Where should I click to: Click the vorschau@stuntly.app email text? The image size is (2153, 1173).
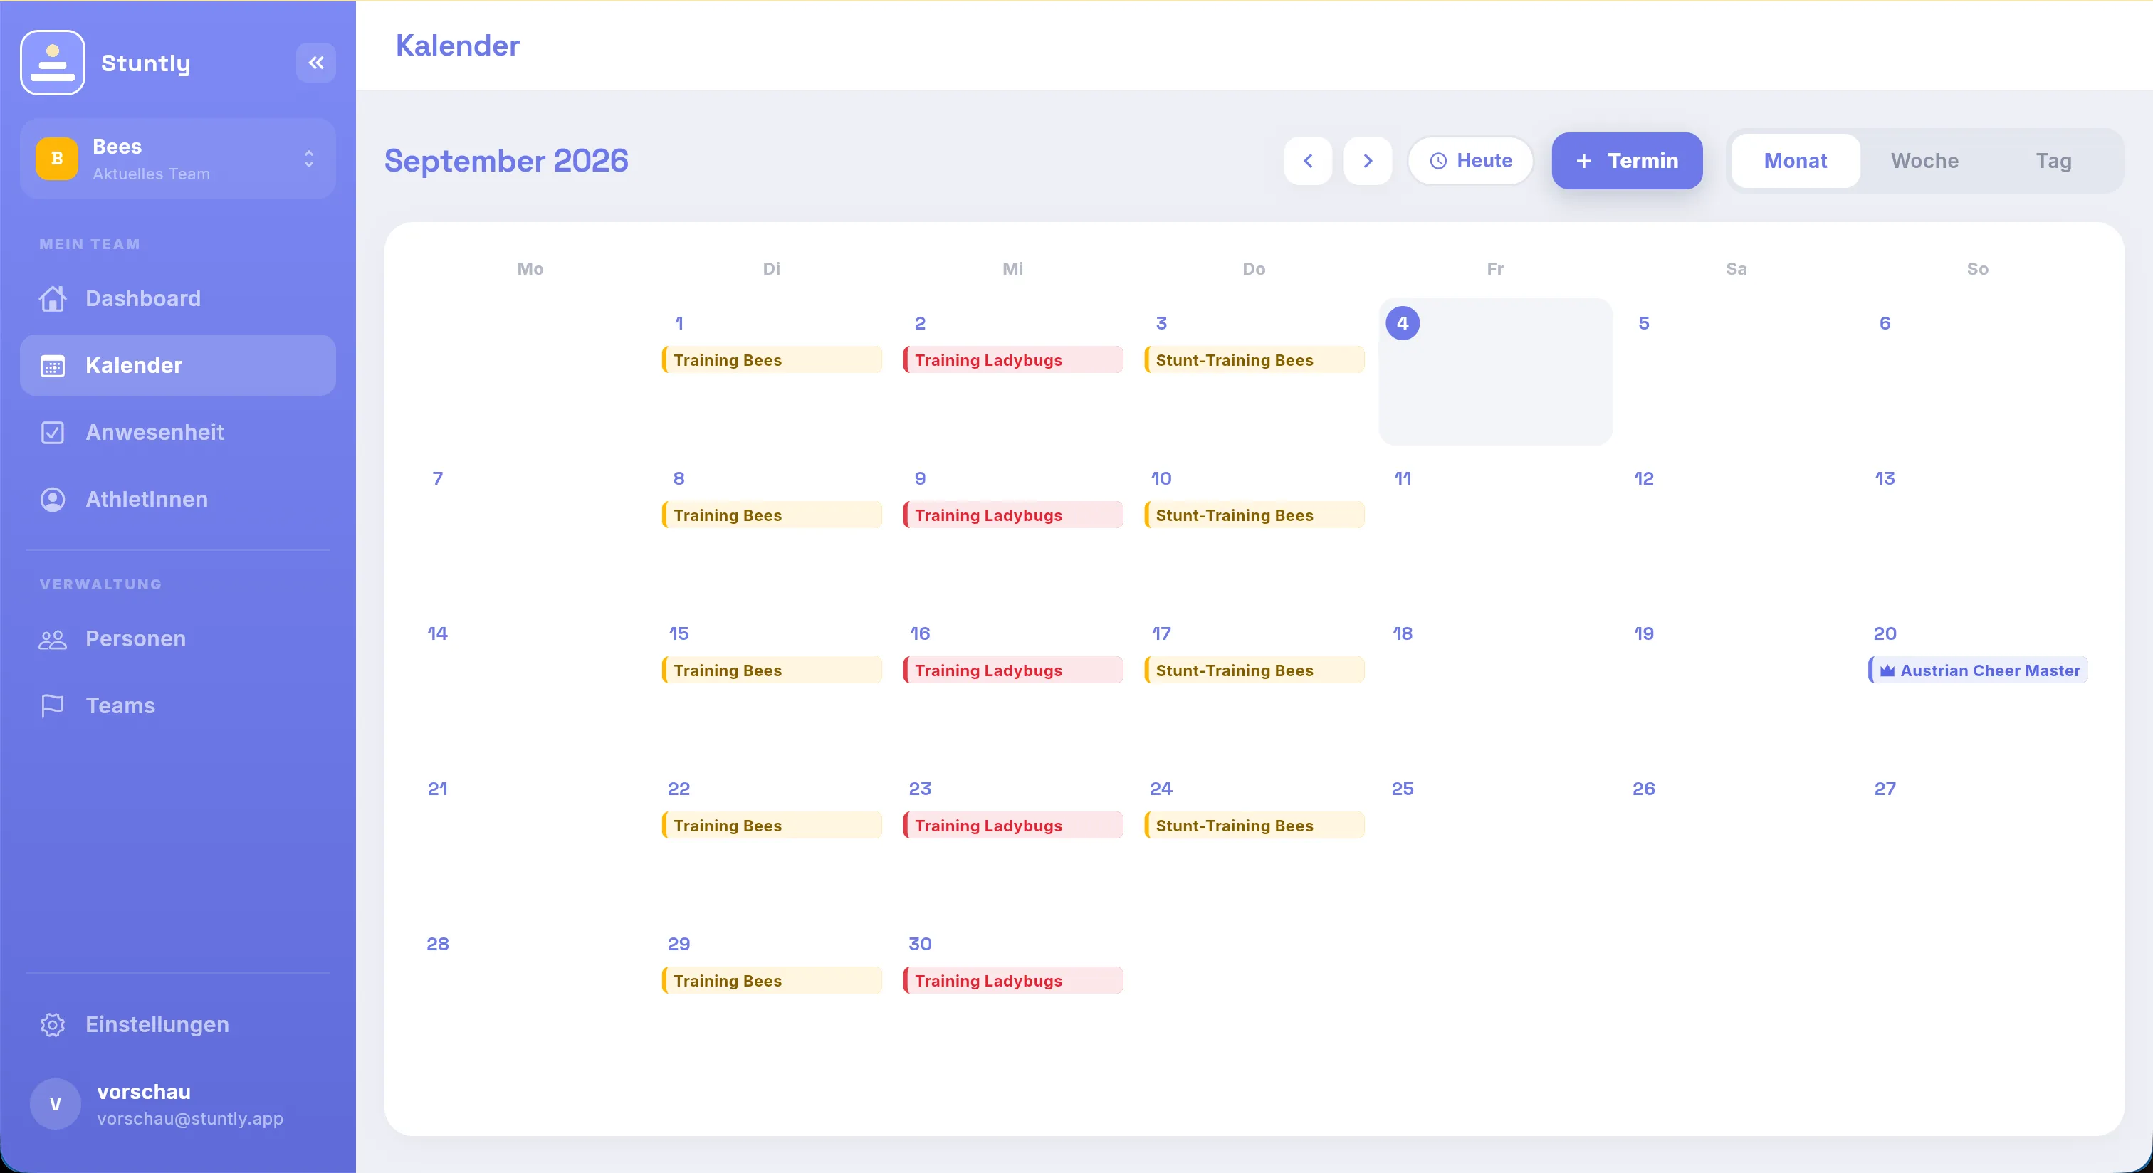pyautogui.click(x=189, y=1119)
